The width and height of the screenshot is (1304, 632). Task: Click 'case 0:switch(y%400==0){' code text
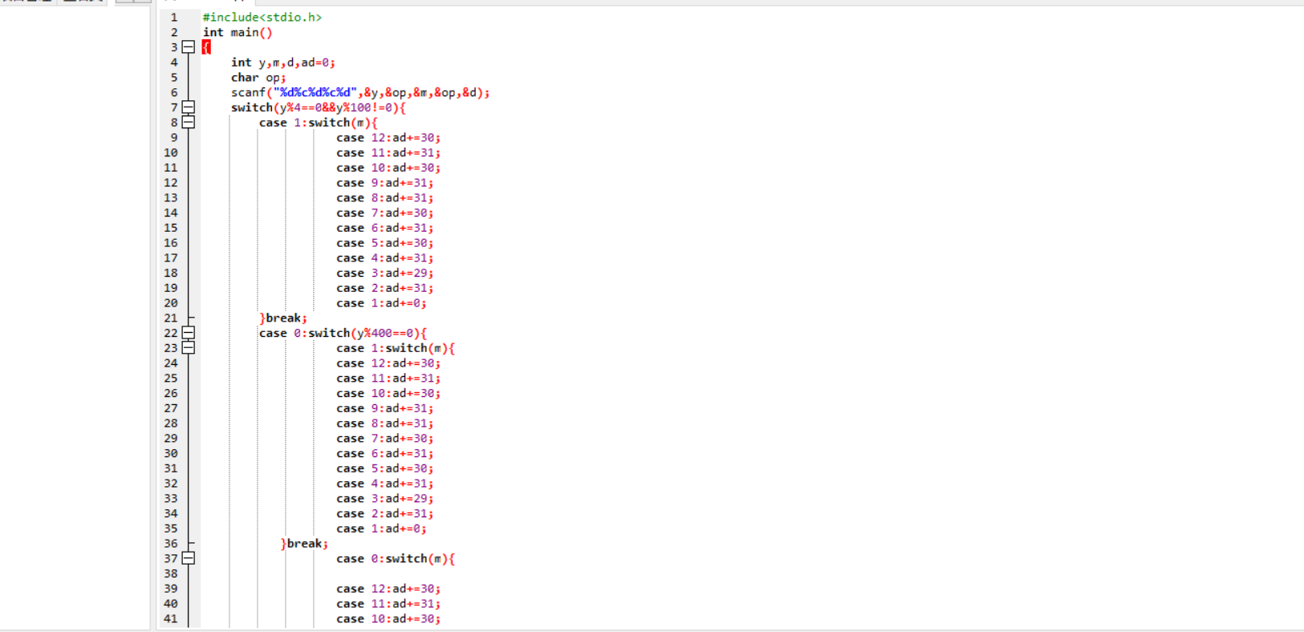[x=343, y=333]
